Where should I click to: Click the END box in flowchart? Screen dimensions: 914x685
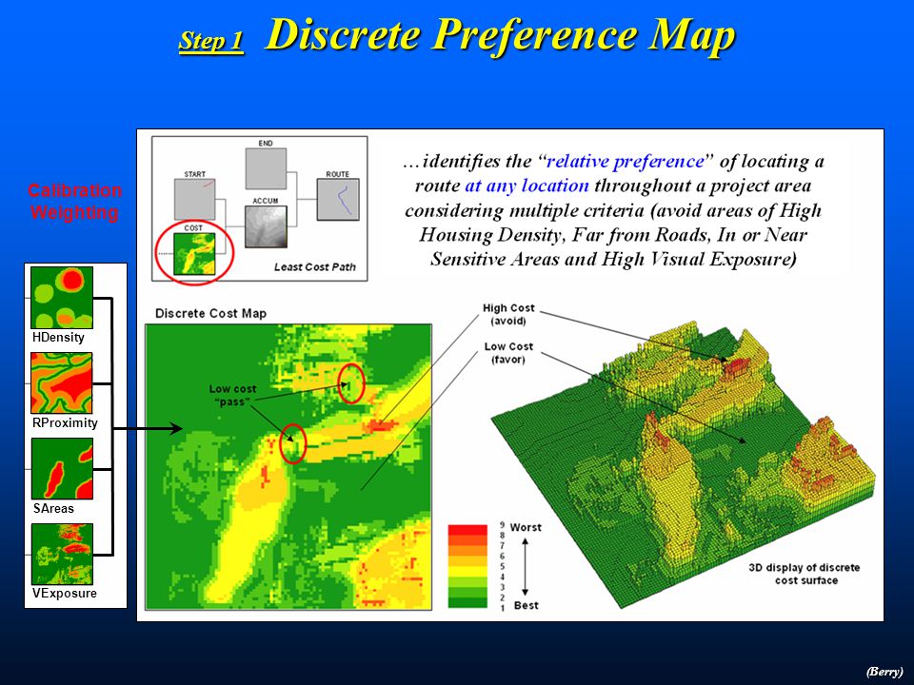coord(266,169)
